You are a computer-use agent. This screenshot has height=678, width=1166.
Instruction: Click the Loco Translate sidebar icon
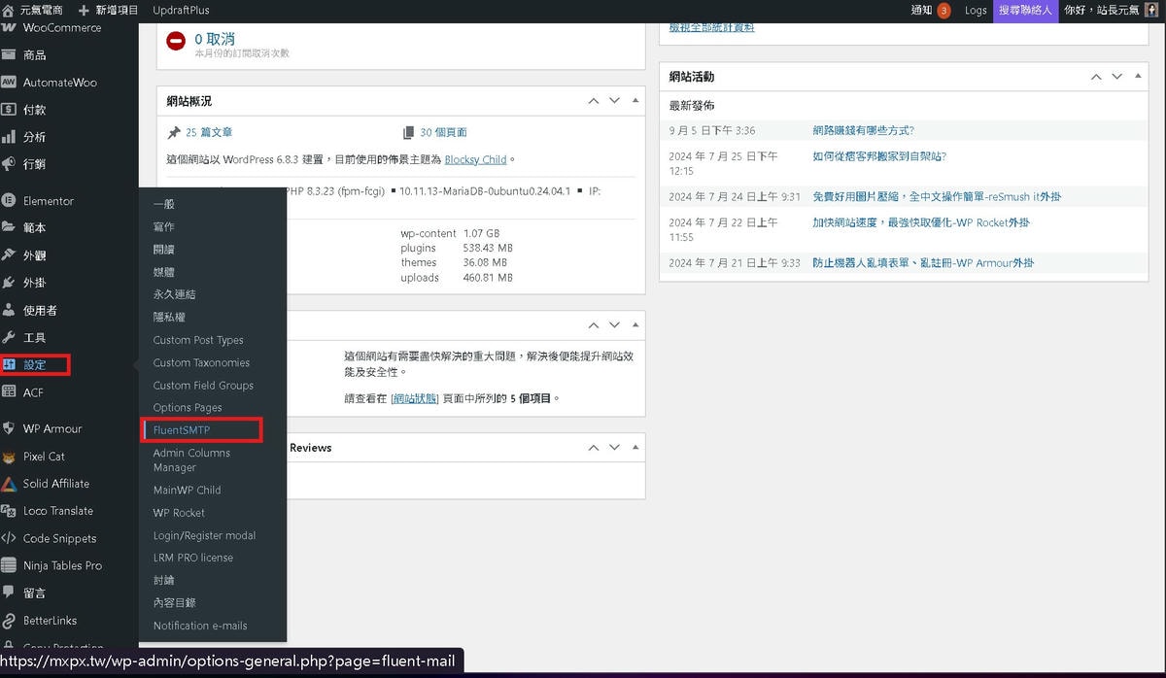click(x=9, y=511)
